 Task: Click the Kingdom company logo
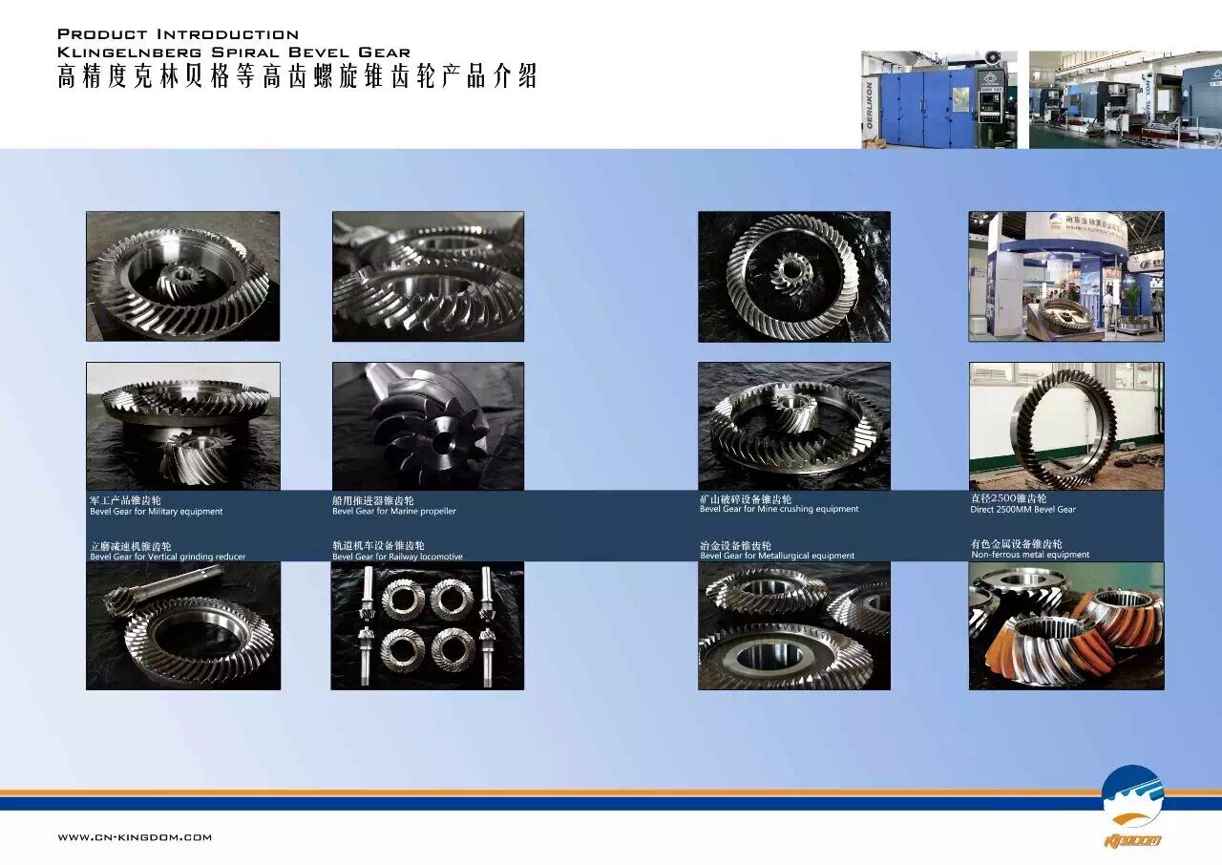tap(1132, 807)
